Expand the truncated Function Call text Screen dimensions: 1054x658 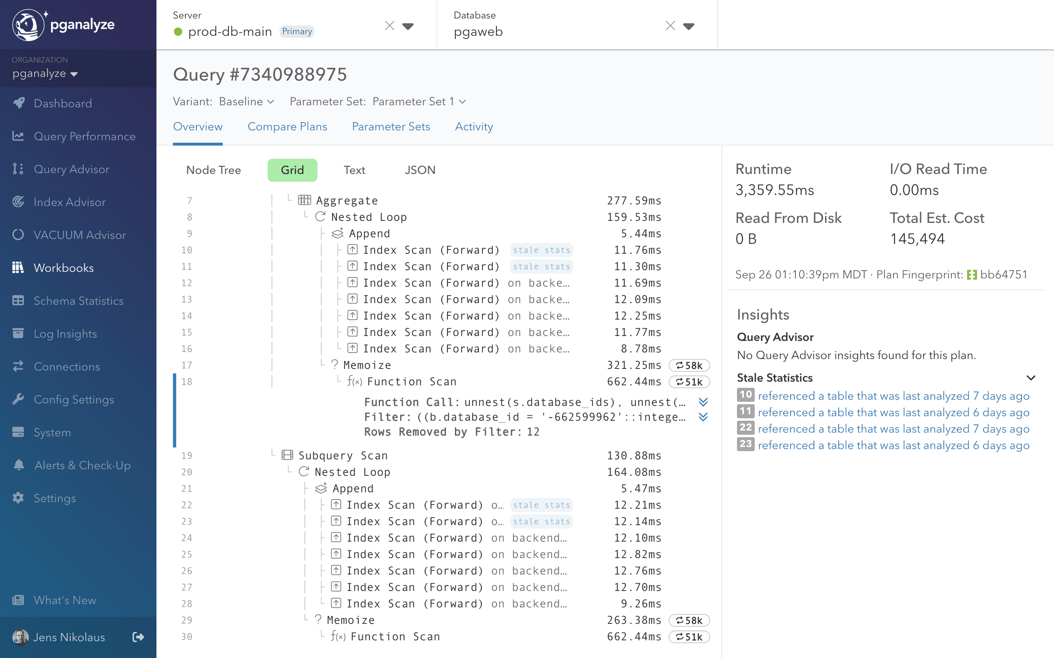tap(702, 402)
